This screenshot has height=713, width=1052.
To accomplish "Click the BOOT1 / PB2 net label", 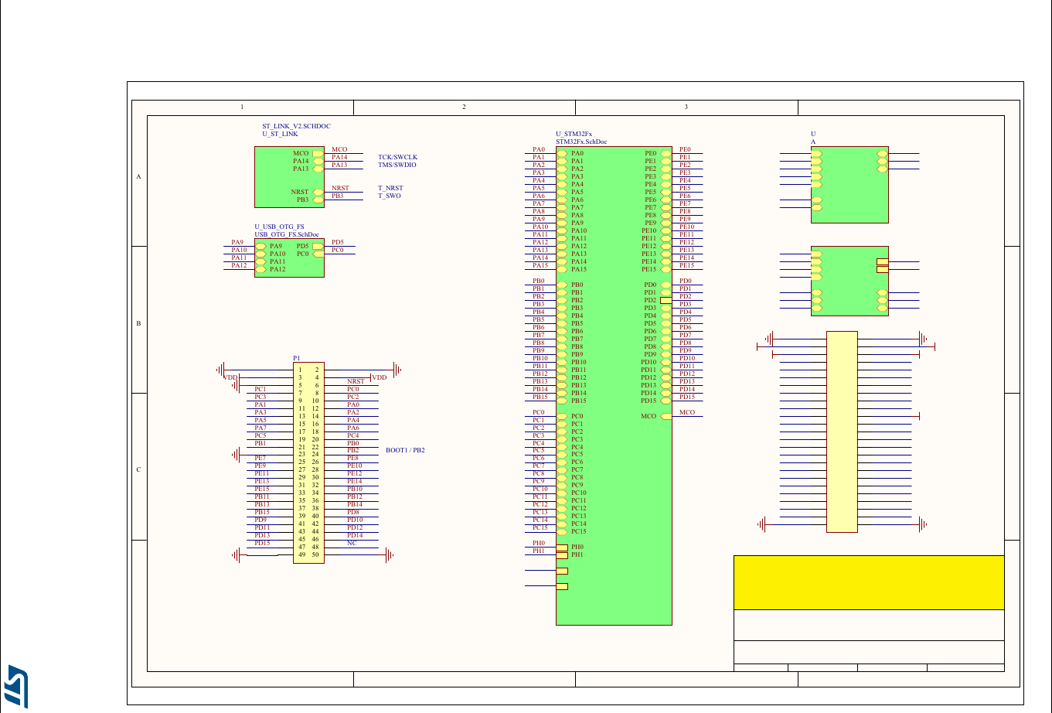I will 406,449.
